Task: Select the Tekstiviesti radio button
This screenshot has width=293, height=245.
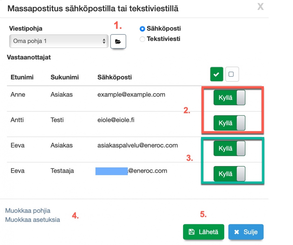Action: click(142, 39)
